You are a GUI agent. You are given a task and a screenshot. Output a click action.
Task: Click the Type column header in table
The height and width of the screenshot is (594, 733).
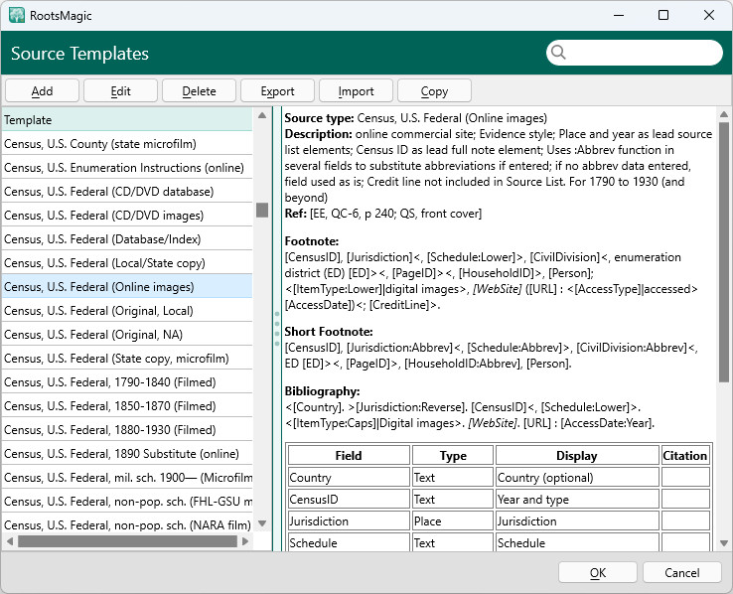click(x=453, y=455)
